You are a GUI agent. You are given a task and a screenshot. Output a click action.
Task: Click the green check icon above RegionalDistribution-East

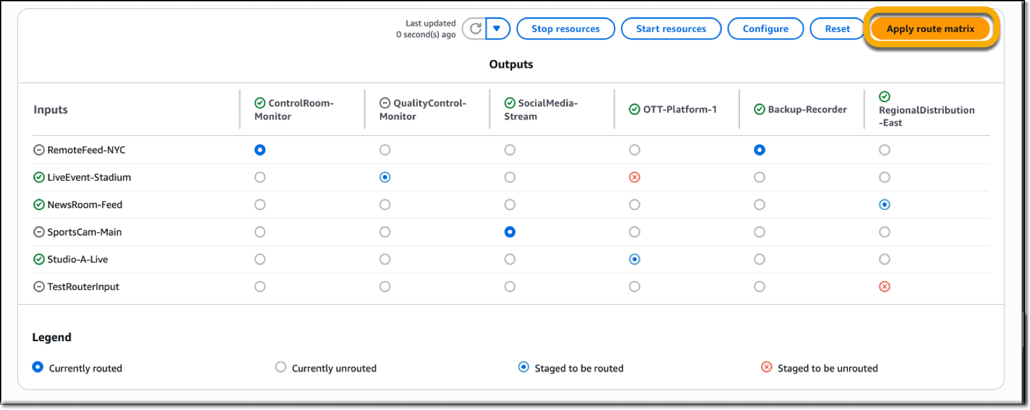point(884,96)
